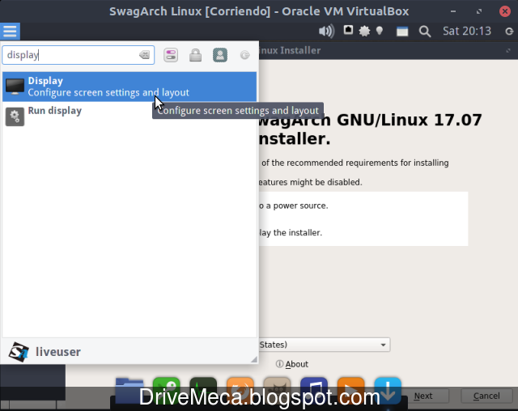Lock the screen with padlock icon

[x=195, y=55]
